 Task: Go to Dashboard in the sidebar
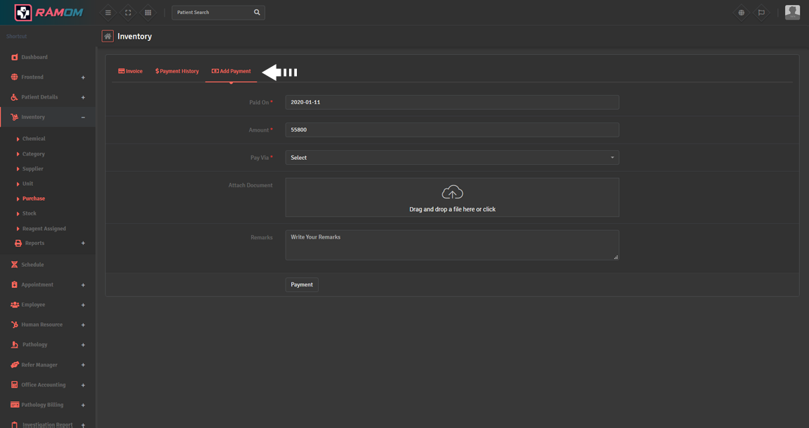click(x=34, y=57)
